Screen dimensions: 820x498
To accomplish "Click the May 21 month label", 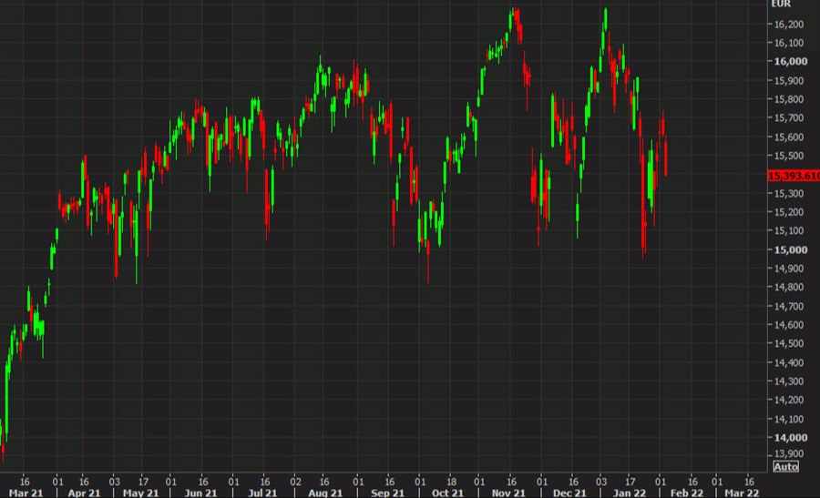I will click(140, 493).
